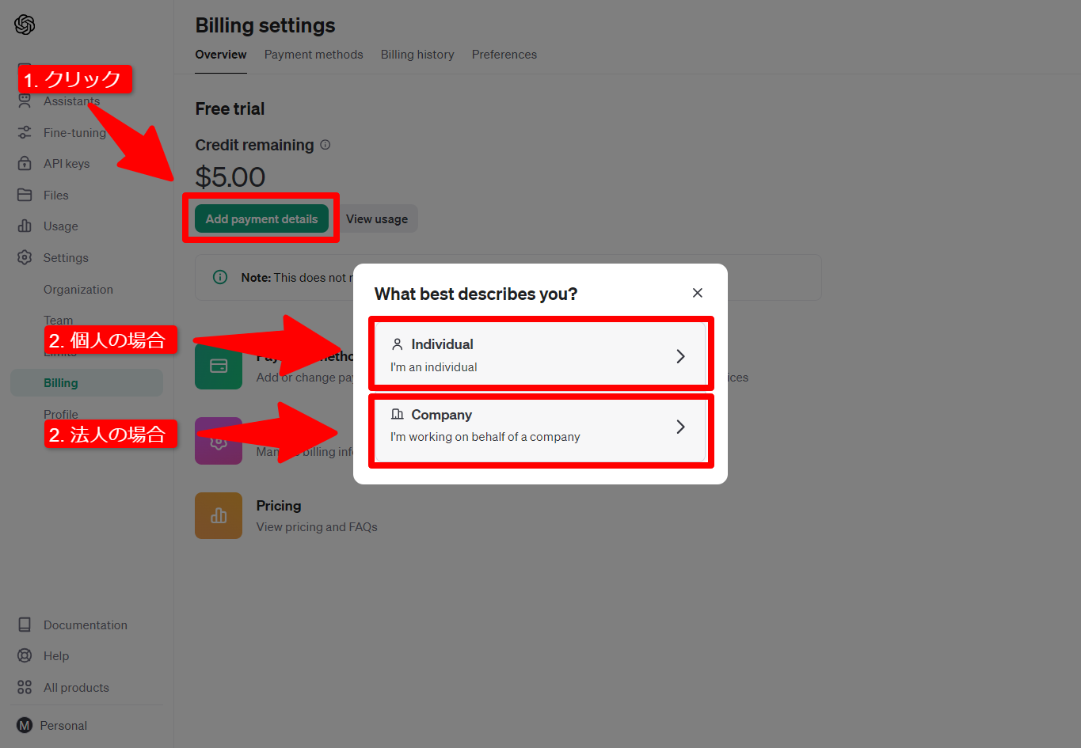
Task: Click the View usage button
Action: (x=377, y=219)
